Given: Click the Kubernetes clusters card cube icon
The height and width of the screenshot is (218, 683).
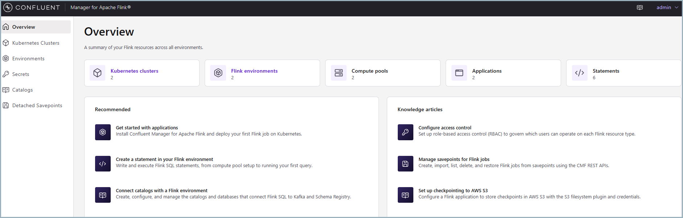Looking at the screenshot, I should pos(98,73).
